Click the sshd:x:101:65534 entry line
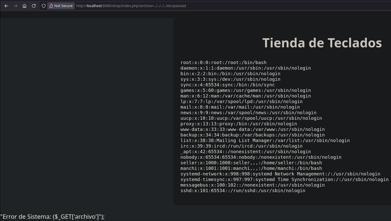This screenshot has width=391, height=221. click(x=243, y=191)
